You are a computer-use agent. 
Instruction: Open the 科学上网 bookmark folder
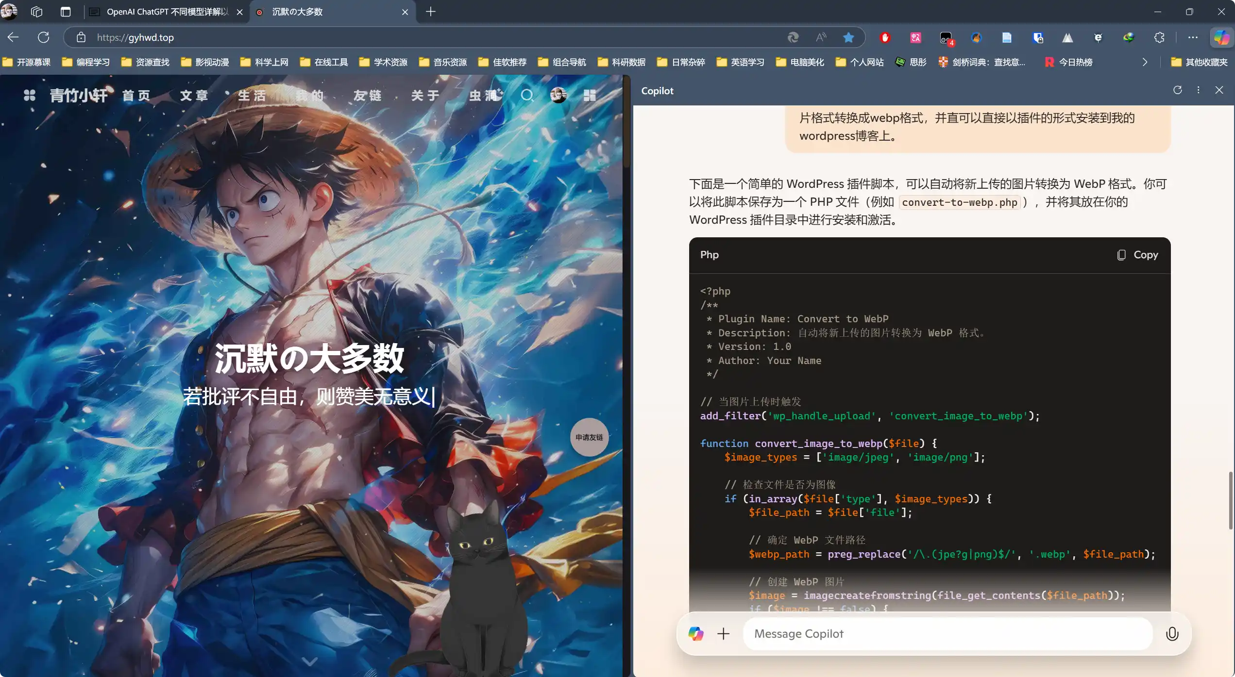click(265, 62)
